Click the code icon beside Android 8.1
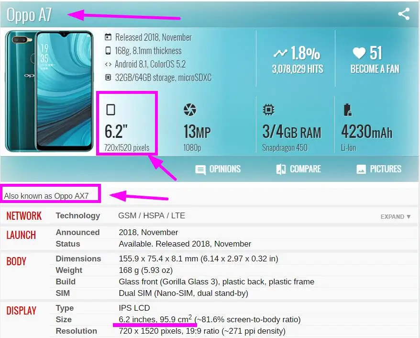This screenshot has width=420, height=338. tap(108, 64)
